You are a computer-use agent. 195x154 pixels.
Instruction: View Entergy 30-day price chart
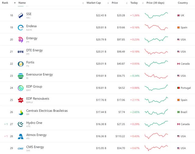156,39
